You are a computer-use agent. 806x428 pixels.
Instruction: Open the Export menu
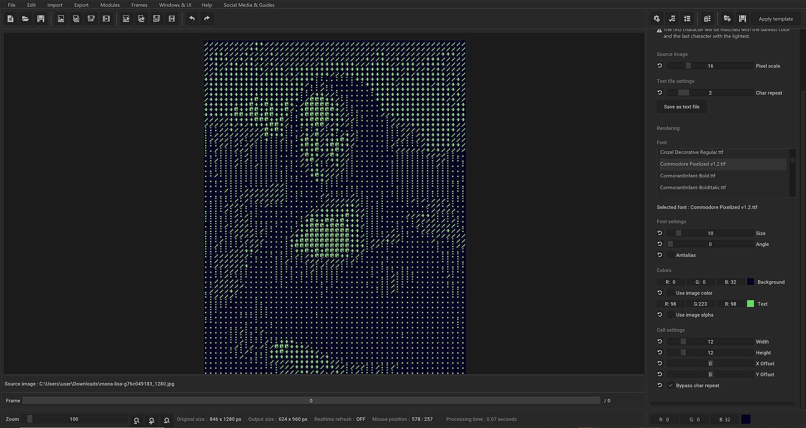click(x=81, y=5)
